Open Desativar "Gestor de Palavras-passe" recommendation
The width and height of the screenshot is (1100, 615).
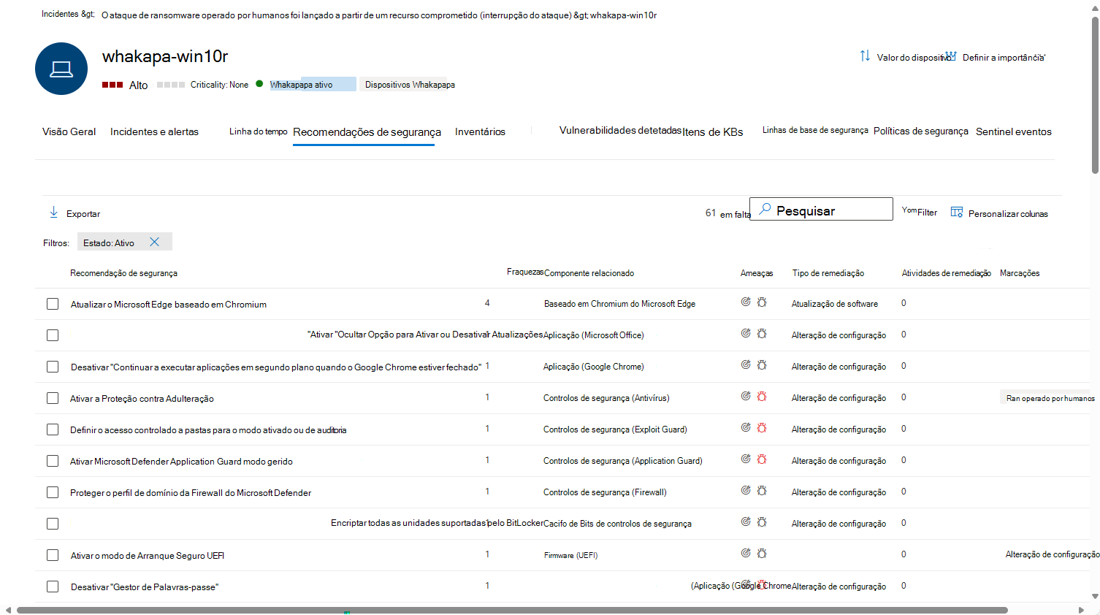(145, 587)
